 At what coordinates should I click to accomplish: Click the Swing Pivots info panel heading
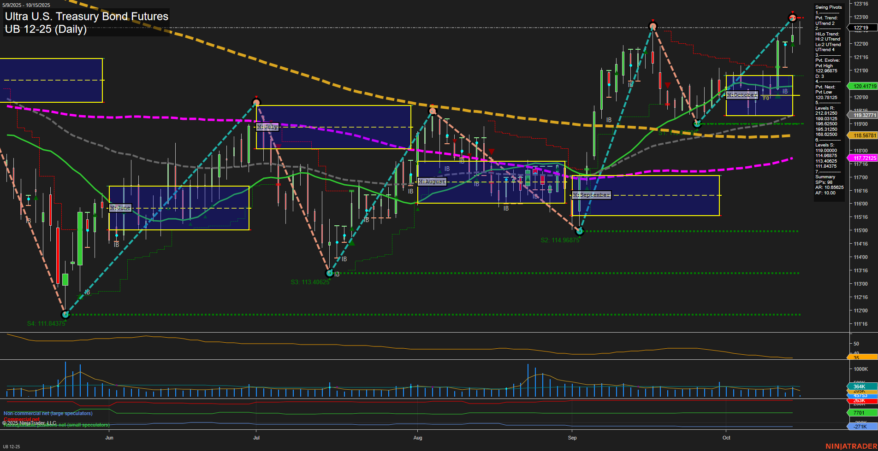(x=828, y=7)
